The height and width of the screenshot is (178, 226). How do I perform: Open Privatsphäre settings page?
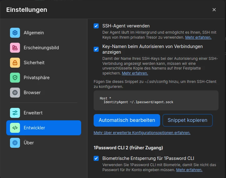point(44,78)
